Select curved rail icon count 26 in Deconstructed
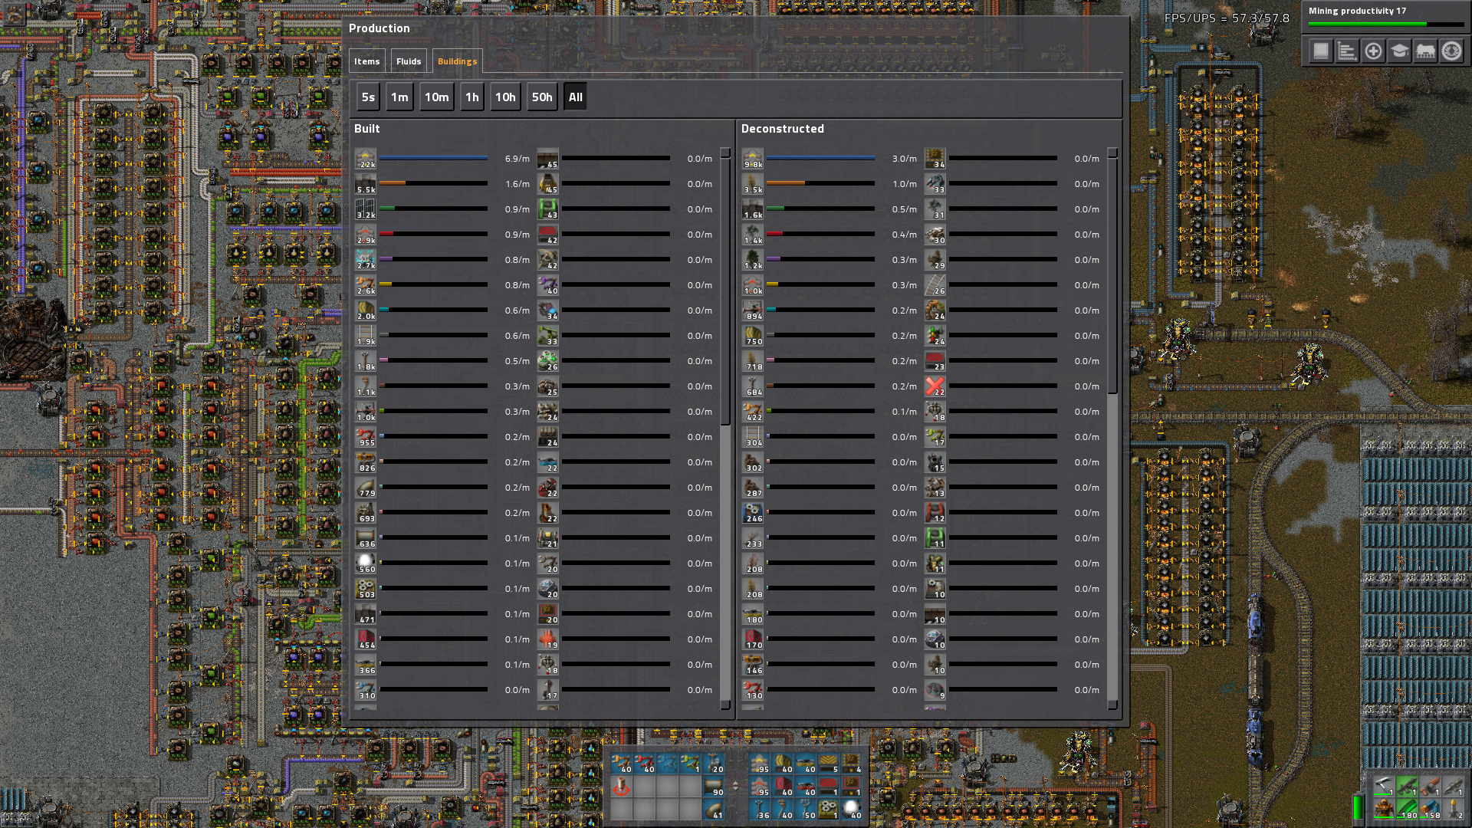The image size is (1472, 828). tap(935, 285)
